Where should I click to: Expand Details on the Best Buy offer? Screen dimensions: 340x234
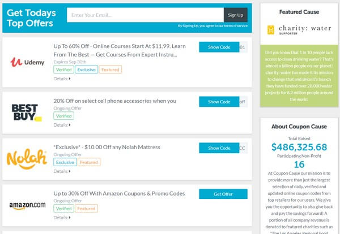62,125
